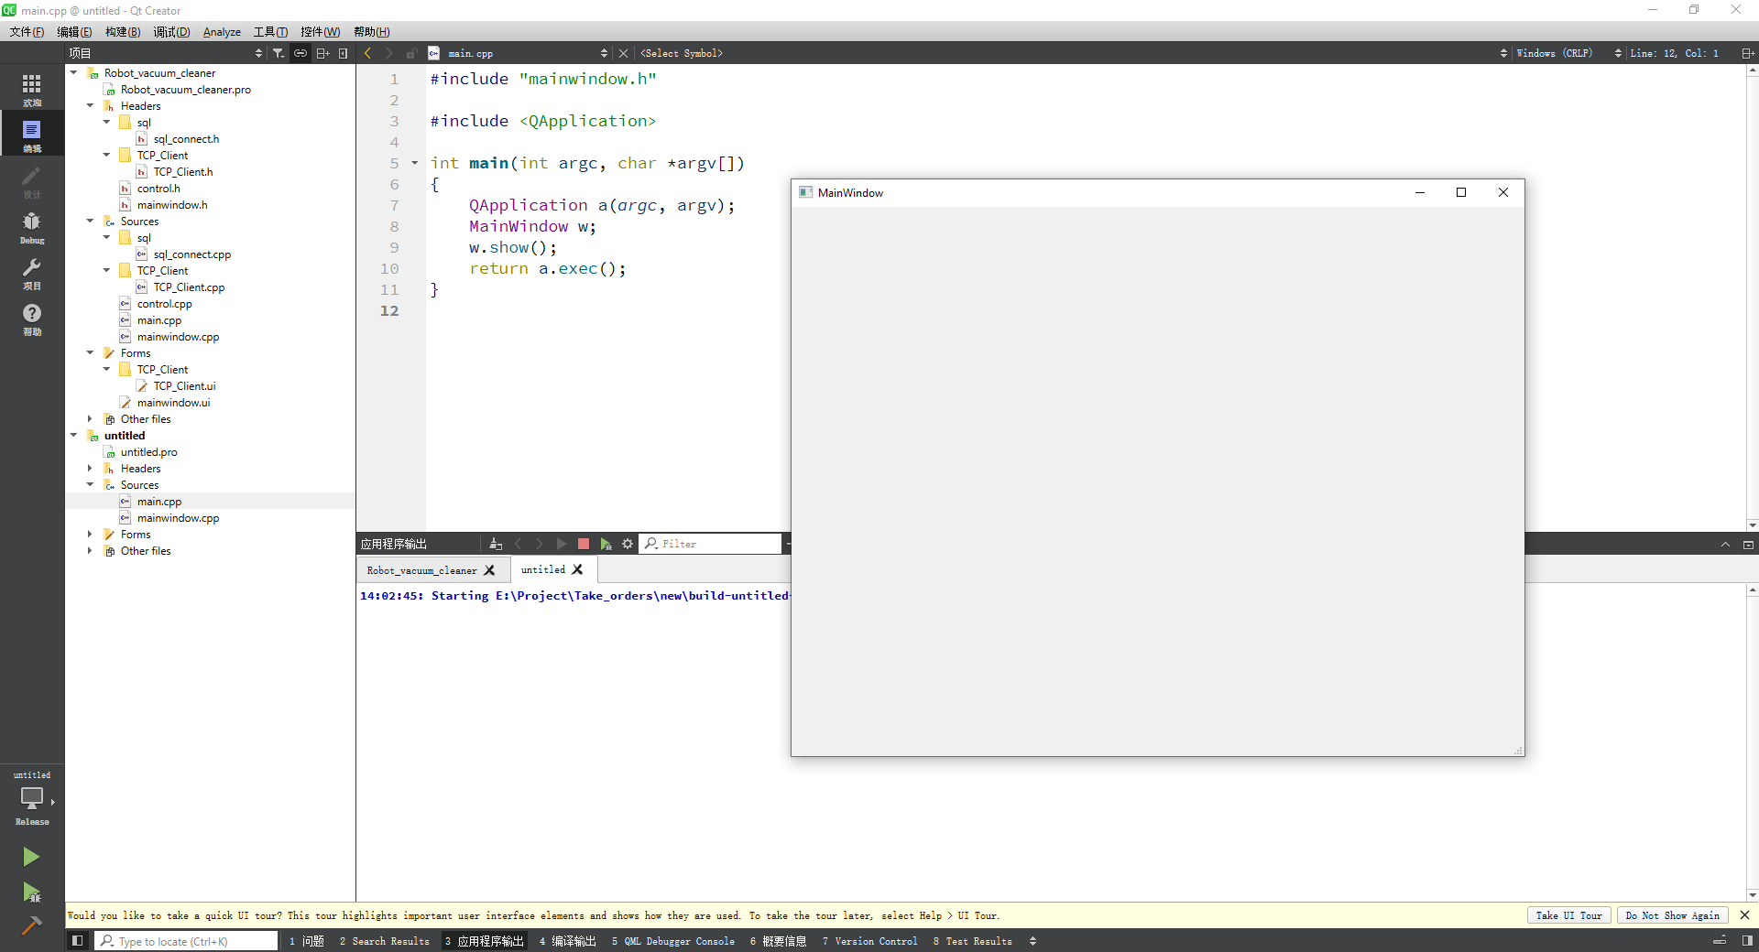The width and height of the screenshot is (1759, 952).
Task: Open application output settings gear
Action: [x=628, y=544]
